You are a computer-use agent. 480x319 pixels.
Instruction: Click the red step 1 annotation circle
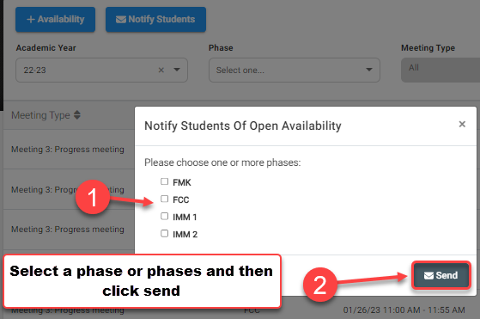tap(93, 198)
